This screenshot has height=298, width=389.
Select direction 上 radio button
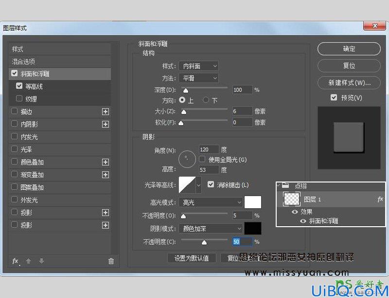pos(182,100)
